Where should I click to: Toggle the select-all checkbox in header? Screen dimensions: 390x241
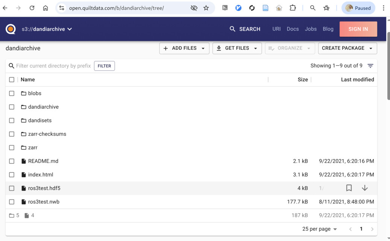pos(12,80)
